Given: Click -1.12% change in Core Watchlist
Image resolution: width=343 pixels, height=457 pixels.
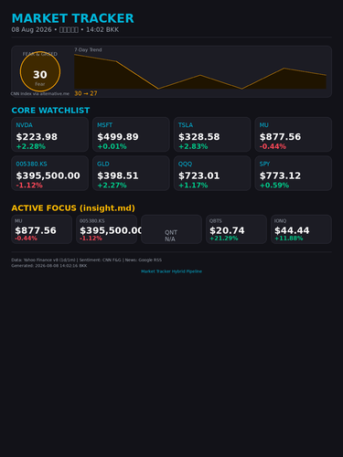Looking at the screenshot, I should (x=29, y=185).
